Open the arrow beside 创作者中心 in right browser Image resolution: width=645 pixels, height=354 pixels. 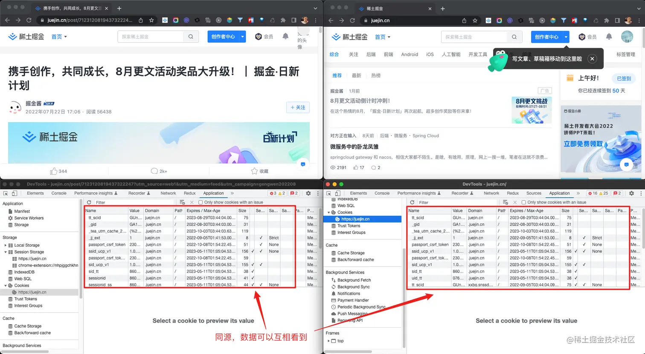(x=566, y=37)
